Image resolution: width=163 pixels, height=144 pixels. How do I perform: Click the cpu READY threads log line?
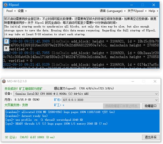tap(56, 124)
